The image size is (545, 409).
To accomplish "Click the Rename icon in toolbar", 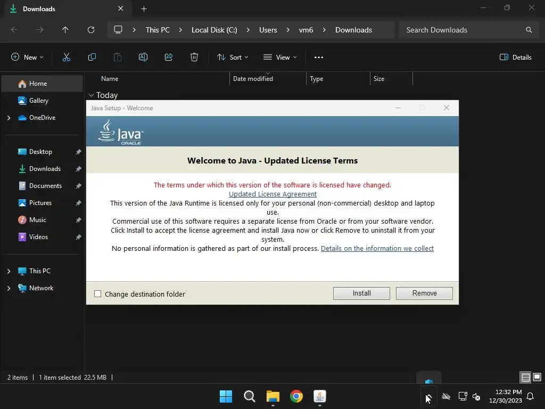I will pyautogui.click(x=143, y=58).
